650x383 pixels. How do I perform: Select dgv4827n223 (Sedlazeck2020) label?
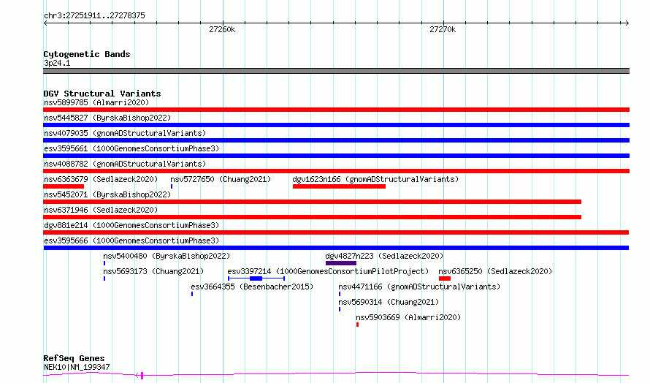click(384, 256)
